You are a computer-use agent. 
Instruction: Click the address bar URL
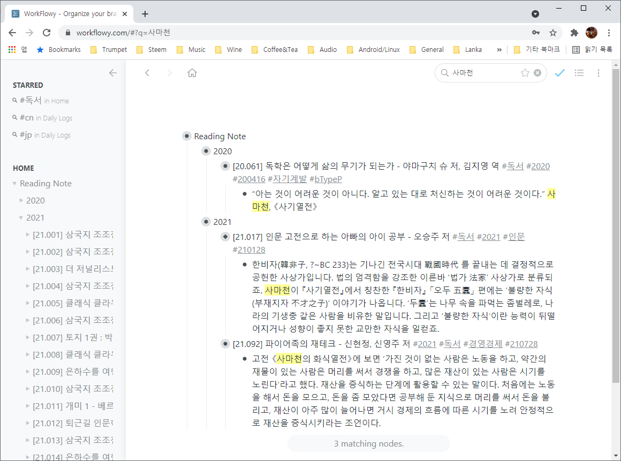(123, 33)
